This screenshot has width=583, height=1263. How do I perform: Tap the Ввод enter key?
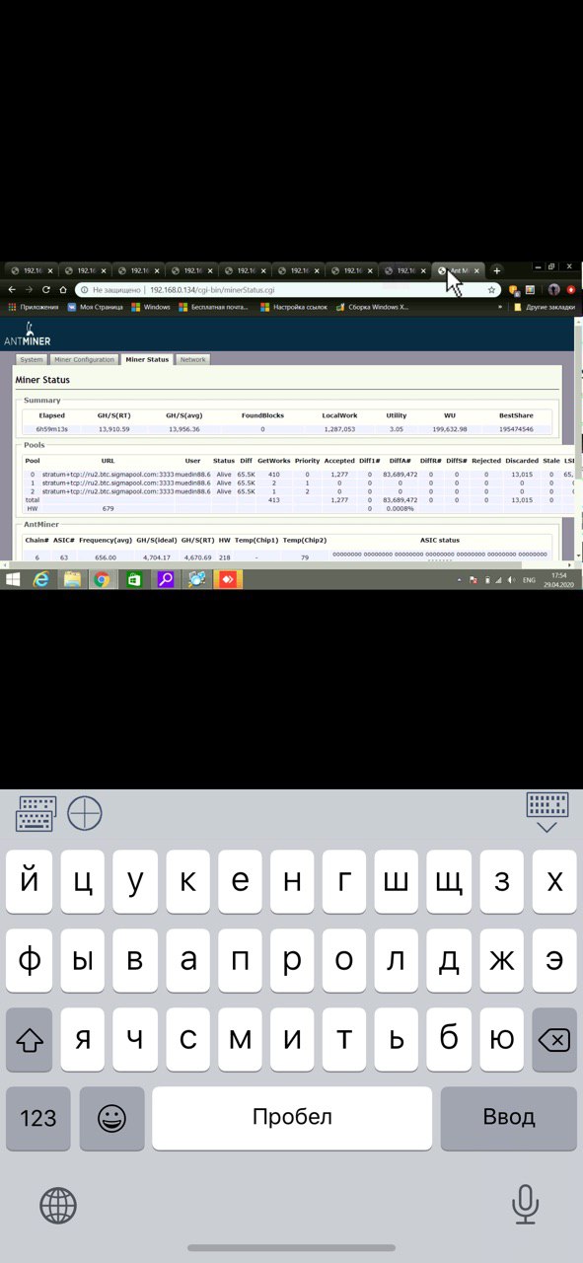point(508,1118)
